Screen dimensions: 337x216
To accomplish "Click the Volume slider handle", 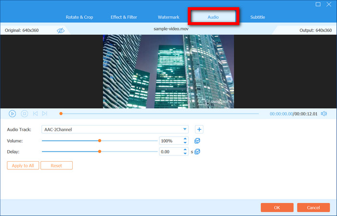I will tap(100, 140).
